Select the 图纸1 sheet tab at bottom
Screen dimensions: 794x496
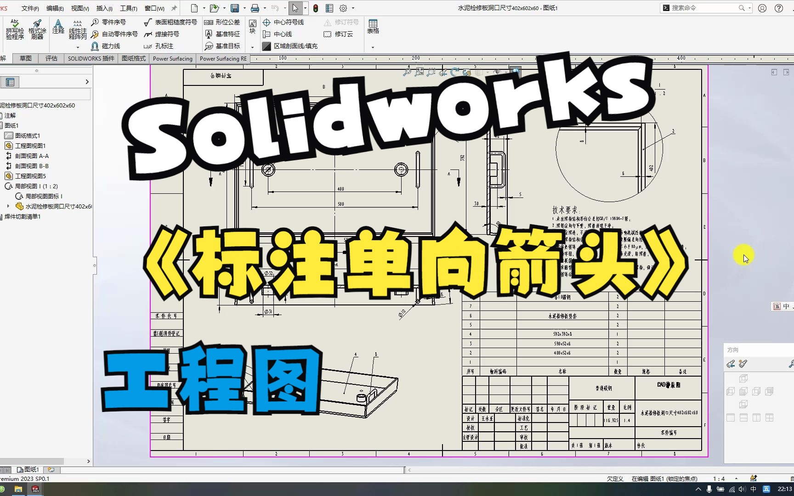pos(28,469)
